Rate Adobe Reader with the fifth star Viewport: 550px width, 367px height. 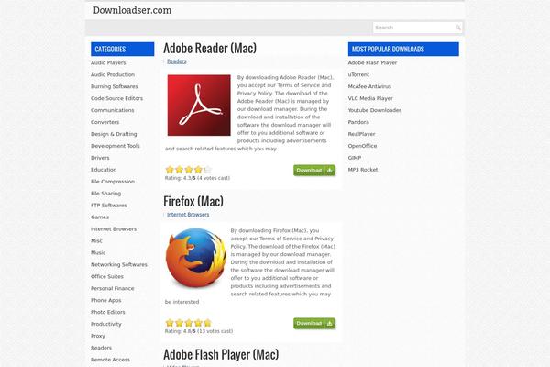pos(208,170)
